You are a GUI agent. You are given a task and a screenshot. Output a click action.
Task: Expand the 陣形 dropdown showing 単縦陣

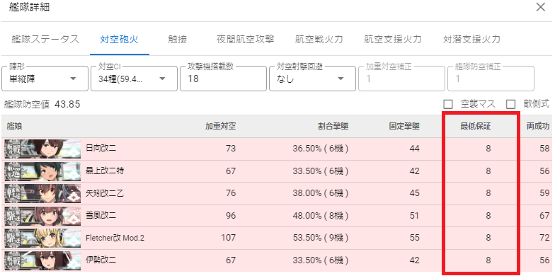pos(45,79)
